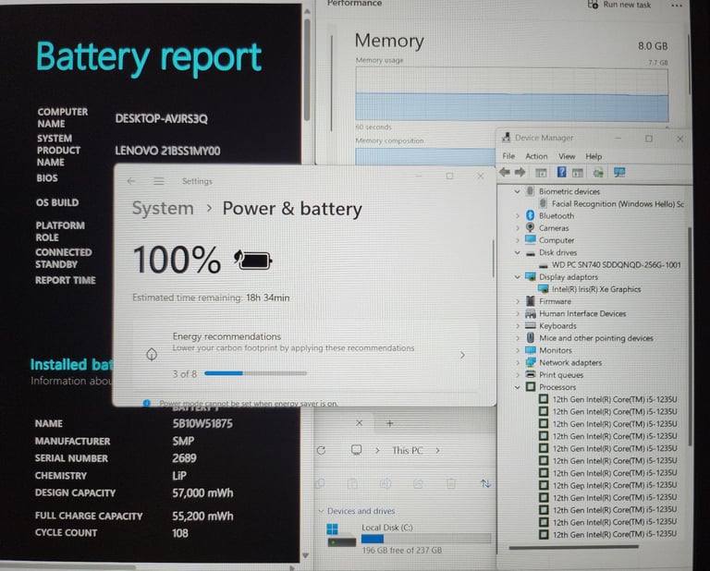Screen dimensions: 710x571
Task: Open Action menu in Device Manager
Action: coord(536,156)
